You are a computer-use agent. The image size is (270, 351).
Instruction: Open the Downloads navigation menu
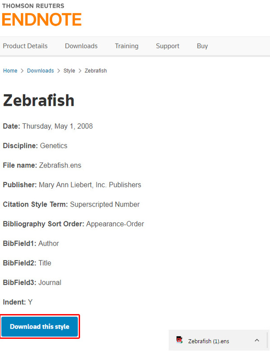point(81,46)
